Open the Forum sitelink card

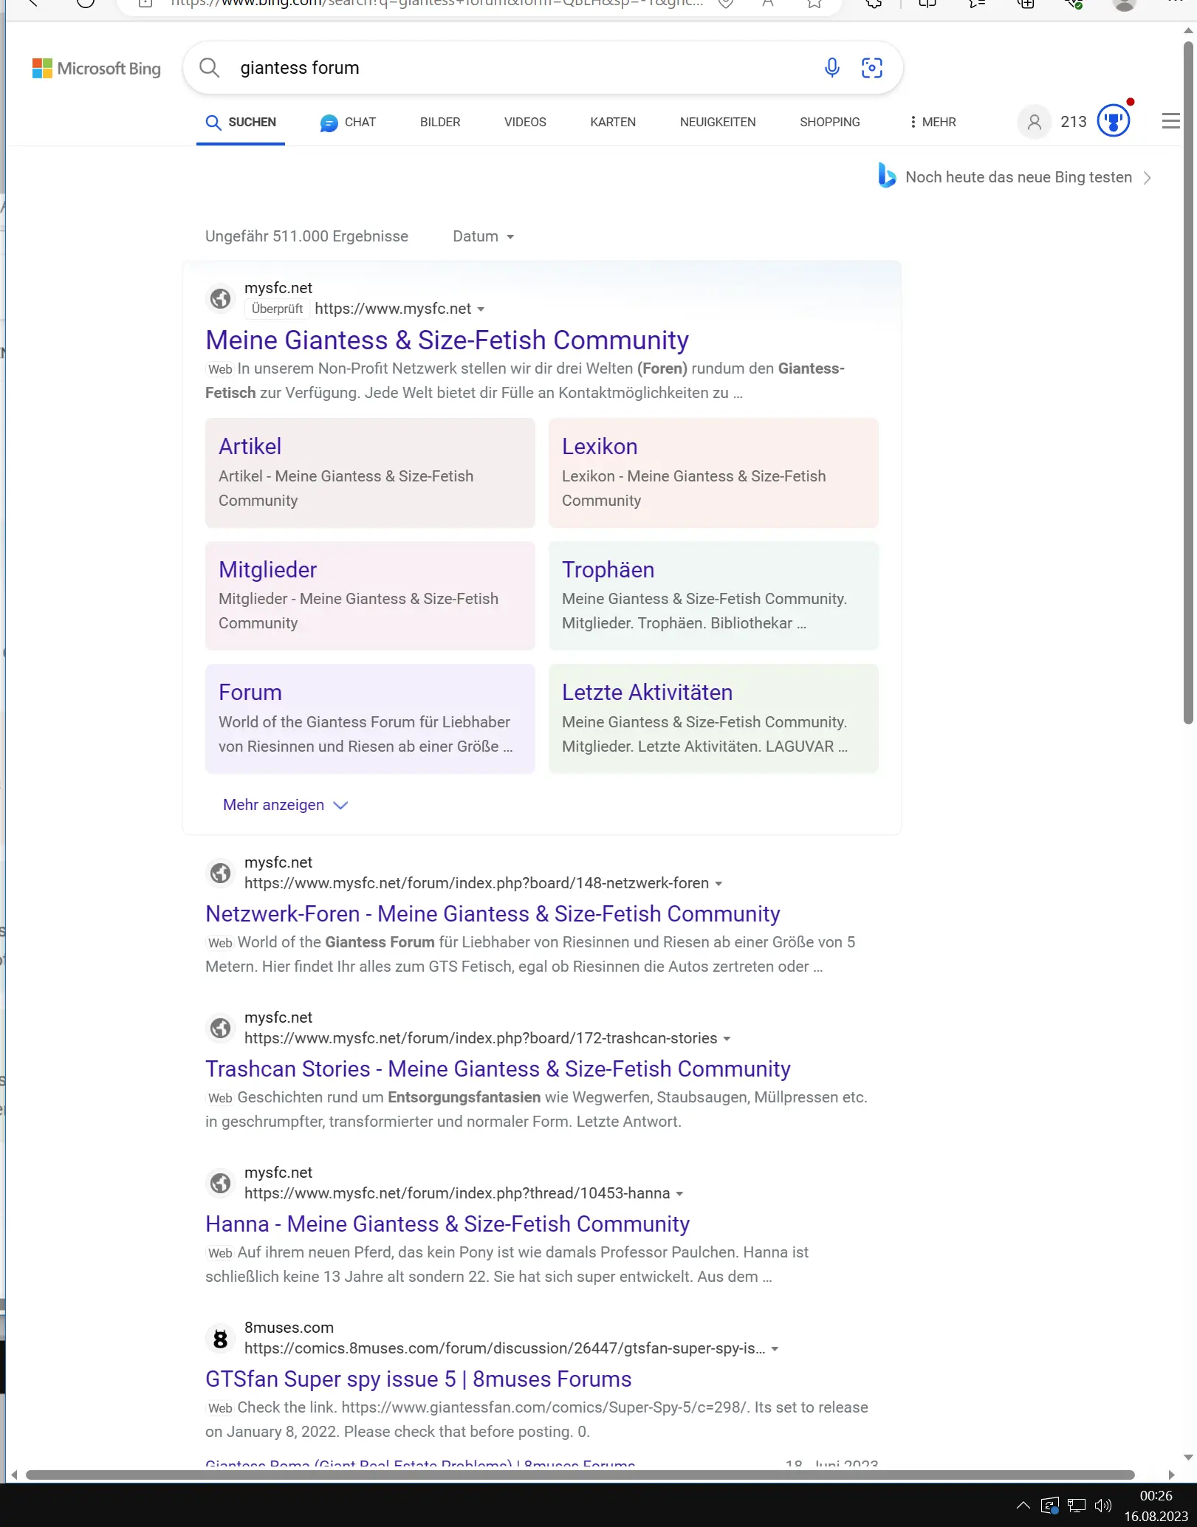pyautogui.click(x=370, y=718)
